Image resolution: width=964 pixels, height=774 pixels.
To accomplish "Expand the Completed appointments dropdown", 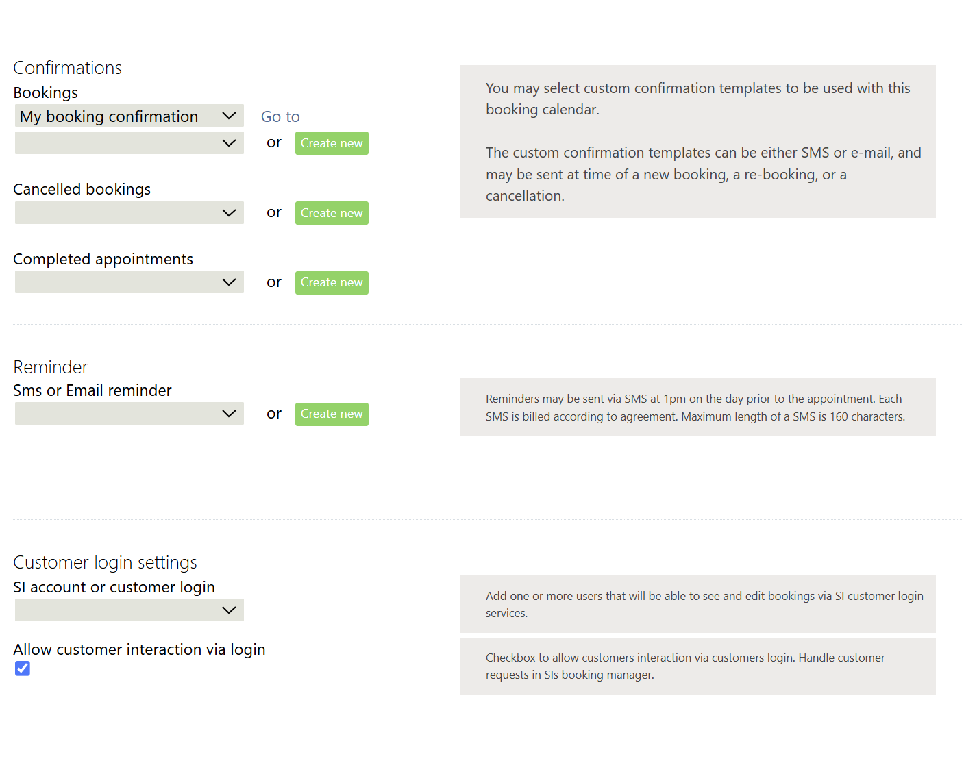I will [129, 282].
